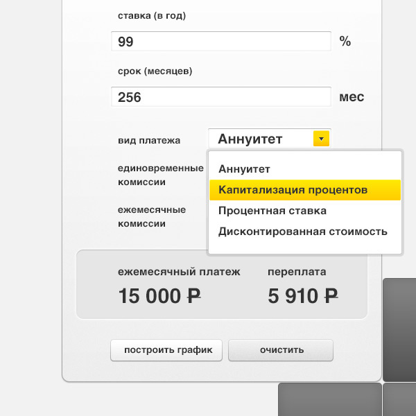Screen dimensions: 416x416
Task: Click the очистить button
Action: click(281, 350)
